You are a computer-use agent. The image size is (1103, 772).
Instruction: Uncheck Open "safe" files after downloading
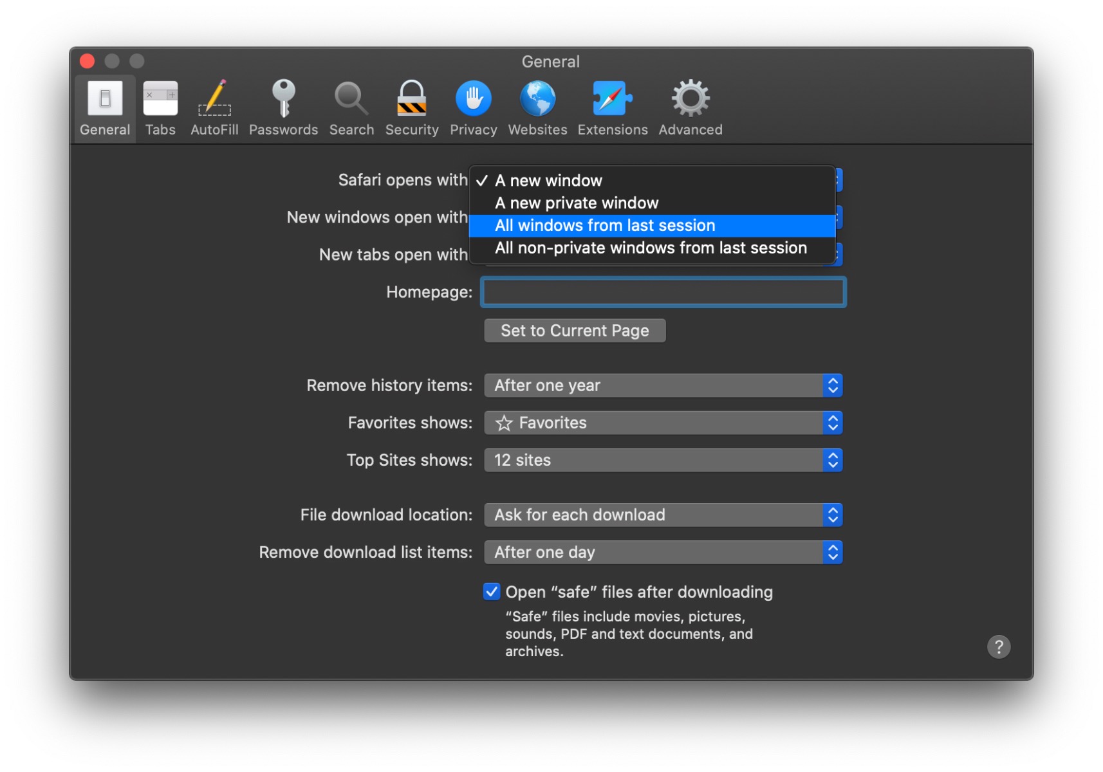(492, 591)
